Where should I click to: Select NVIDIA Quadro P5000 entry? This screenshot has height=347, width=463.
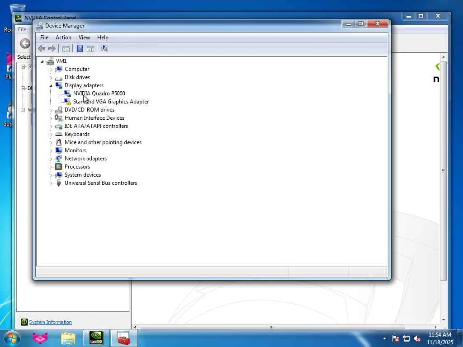pos(99,94)
